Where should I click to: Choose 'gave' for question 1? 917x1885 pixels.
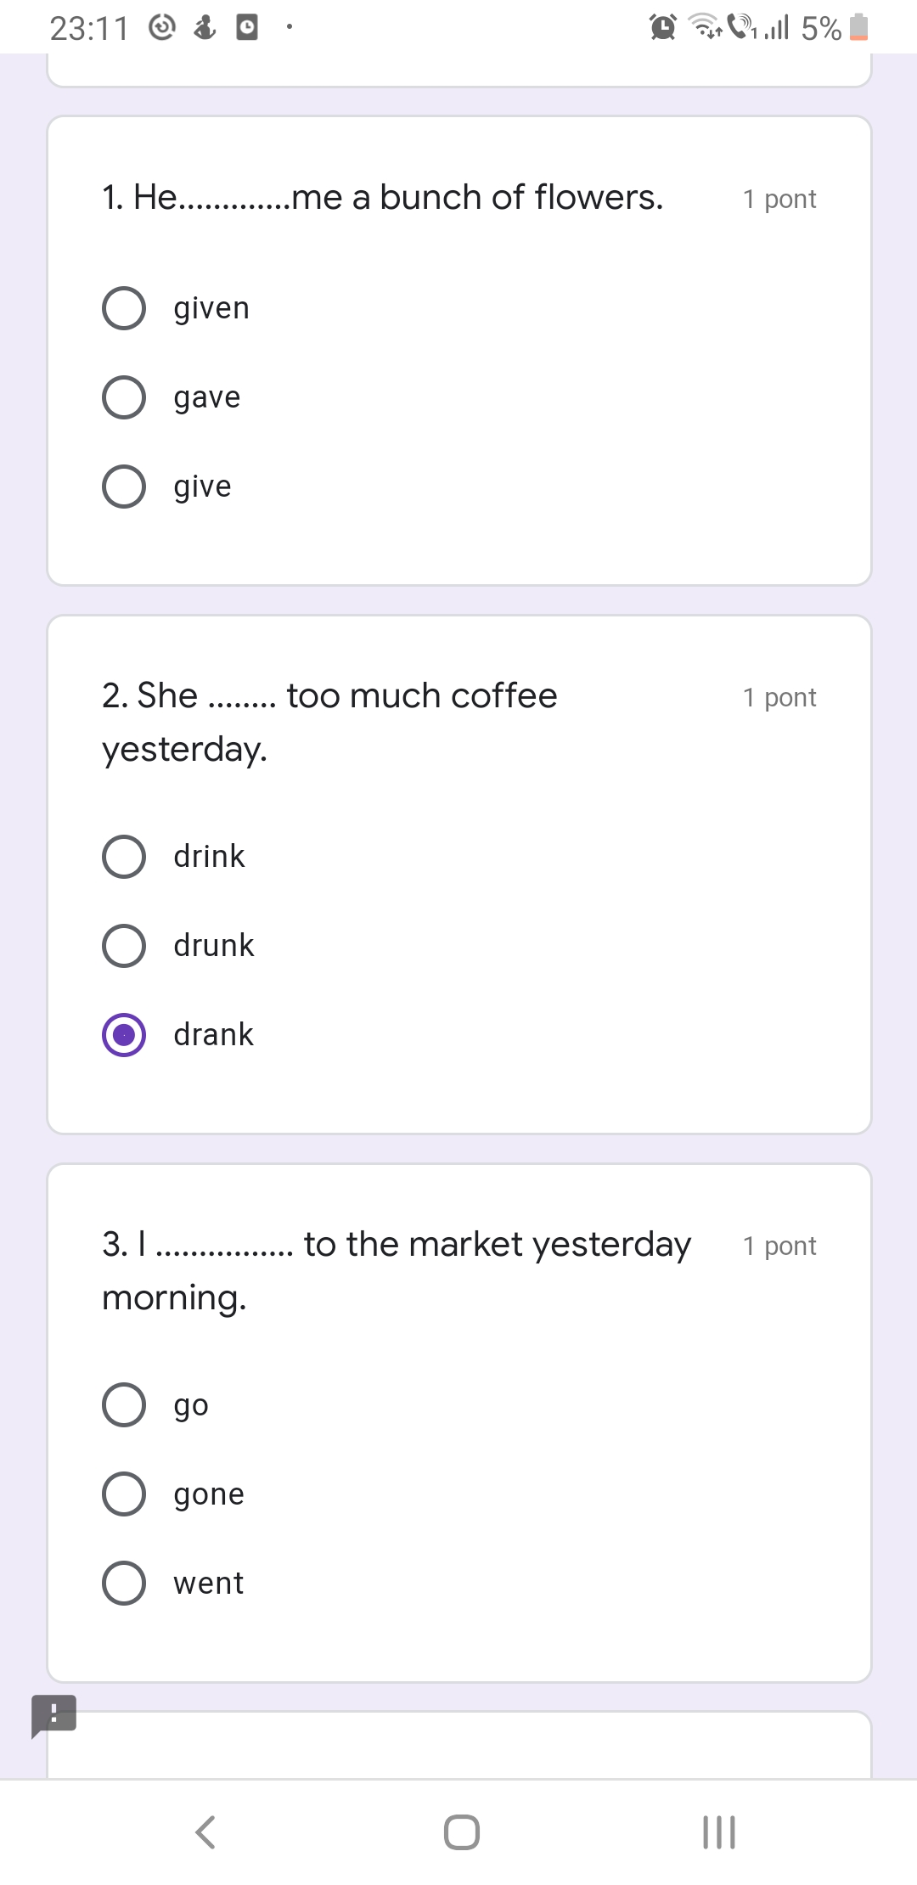click(x=124, y=397)
